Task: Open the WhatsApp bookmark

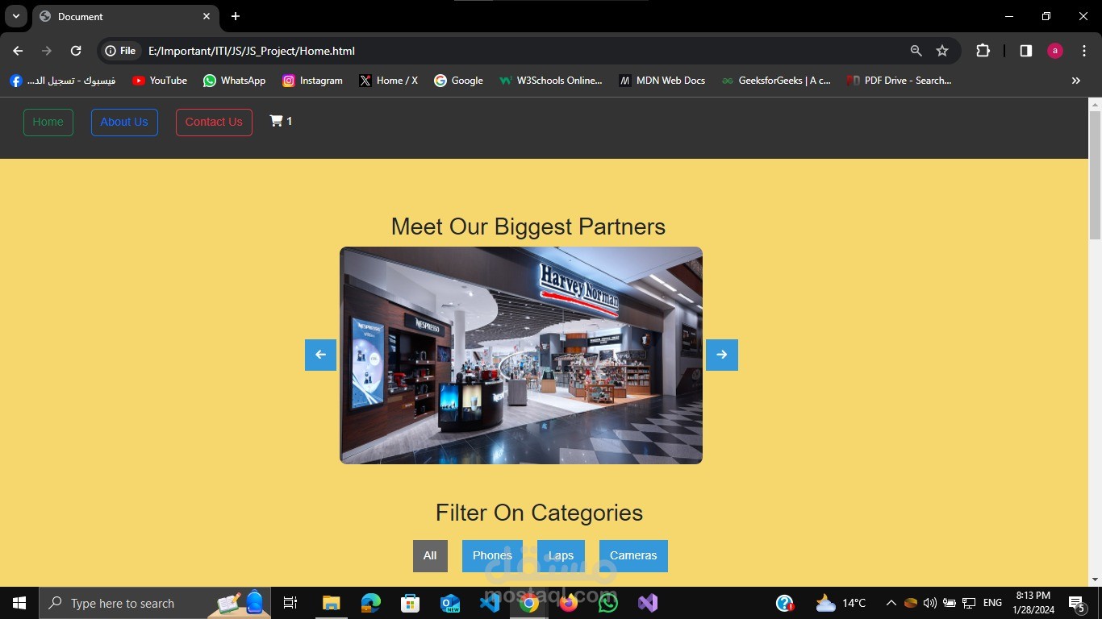Action: [234, 81]
